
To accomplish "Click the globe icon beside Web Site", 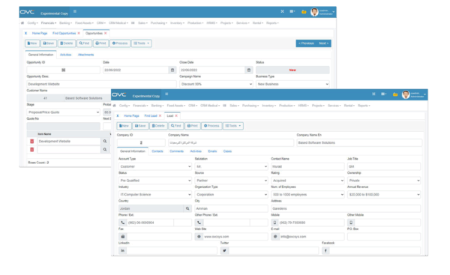I will pyautogui.click(x=199, y=237).
